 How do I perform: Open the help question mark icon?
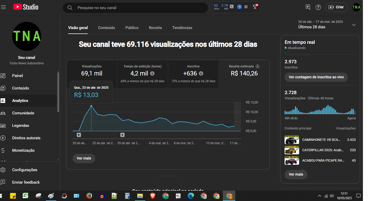tap(318, 7)
